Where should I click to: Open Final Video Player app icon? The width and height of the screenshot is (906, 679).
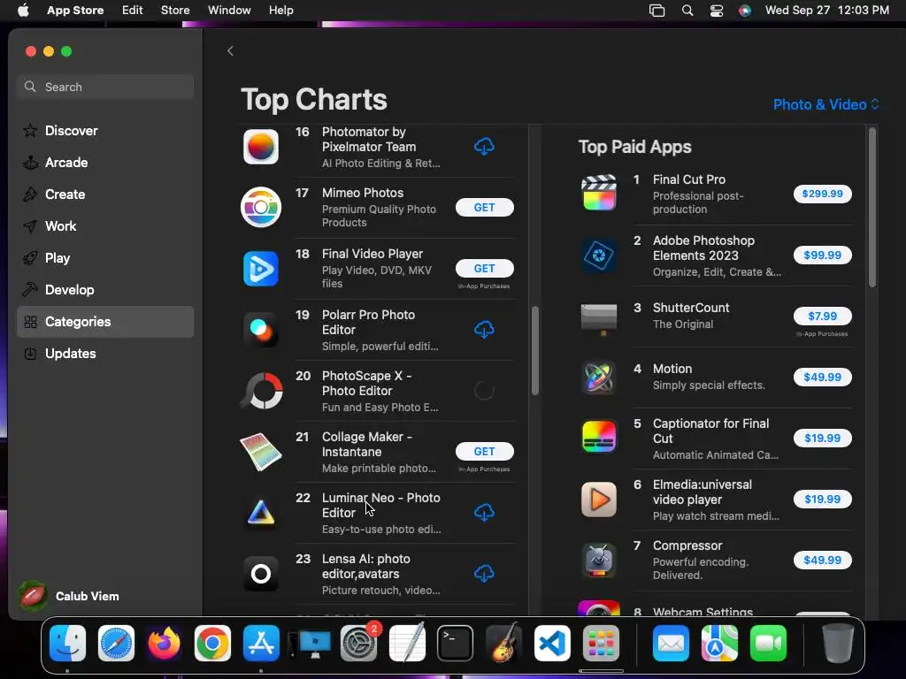pyautogui.click(x=261, y=269)
